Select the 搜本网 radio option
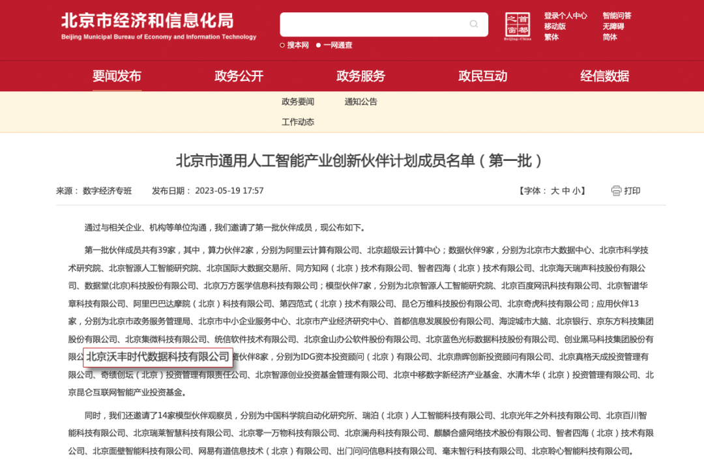 point(282,46)
